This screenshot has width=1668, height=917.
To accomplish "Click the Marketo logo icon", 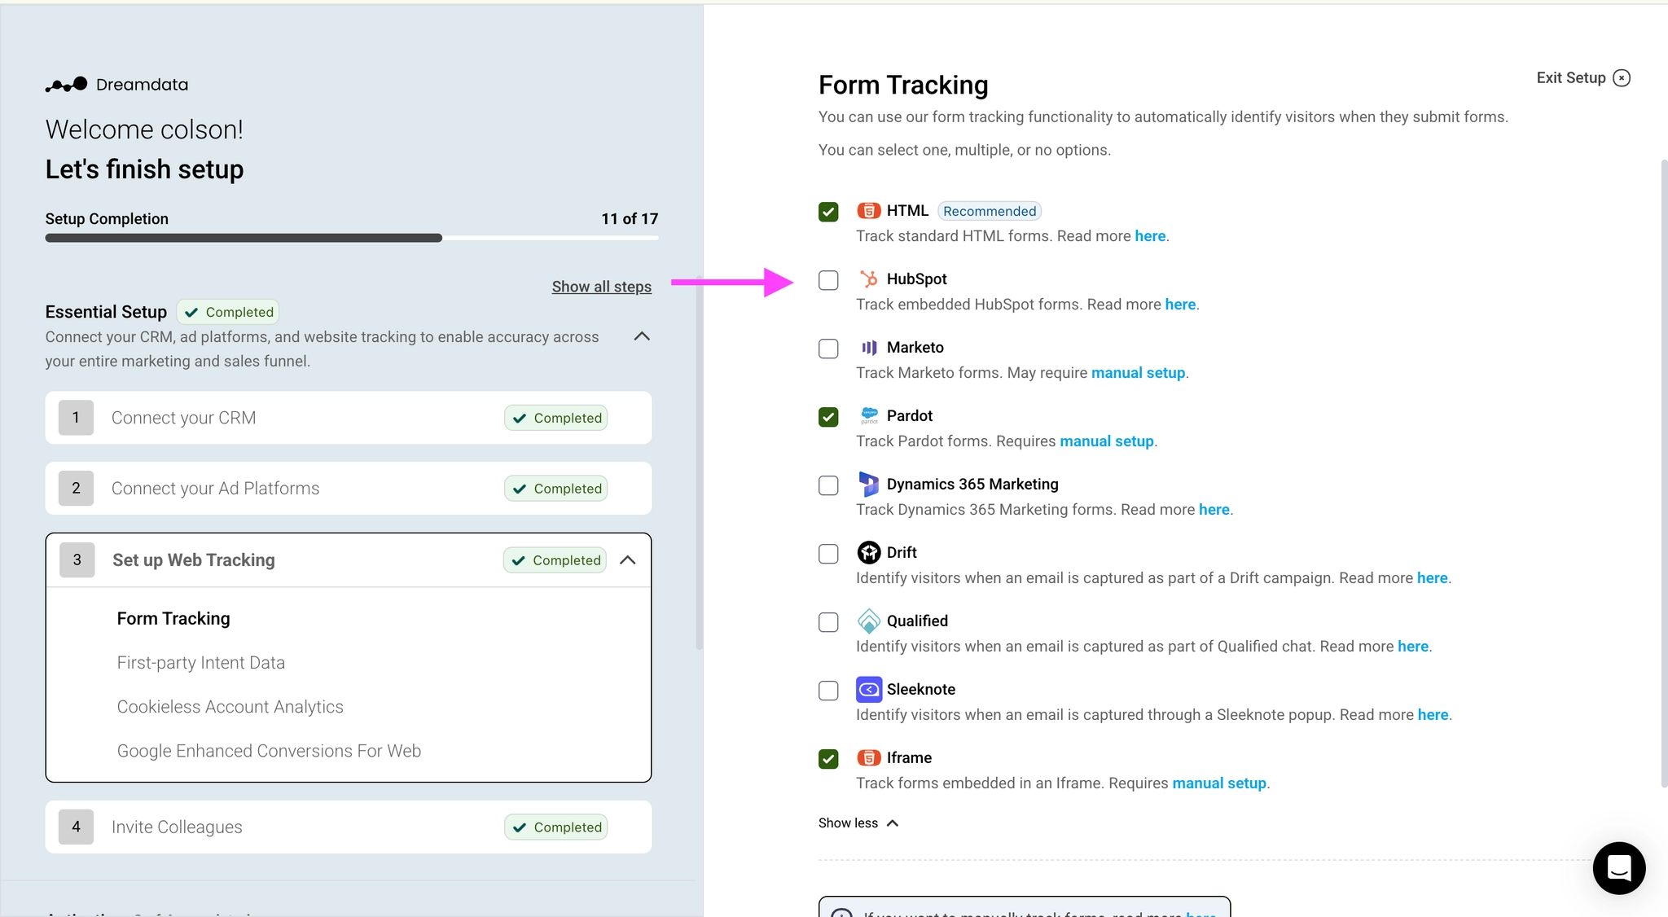I will point(869,348).
